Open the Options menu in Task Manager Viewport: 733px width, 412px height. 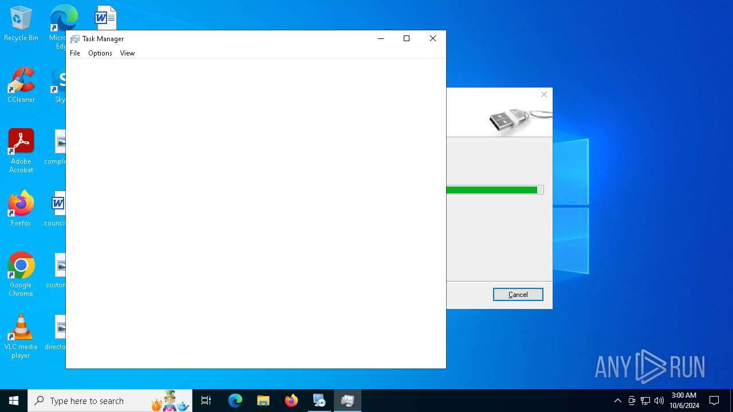tap(100, 53)
